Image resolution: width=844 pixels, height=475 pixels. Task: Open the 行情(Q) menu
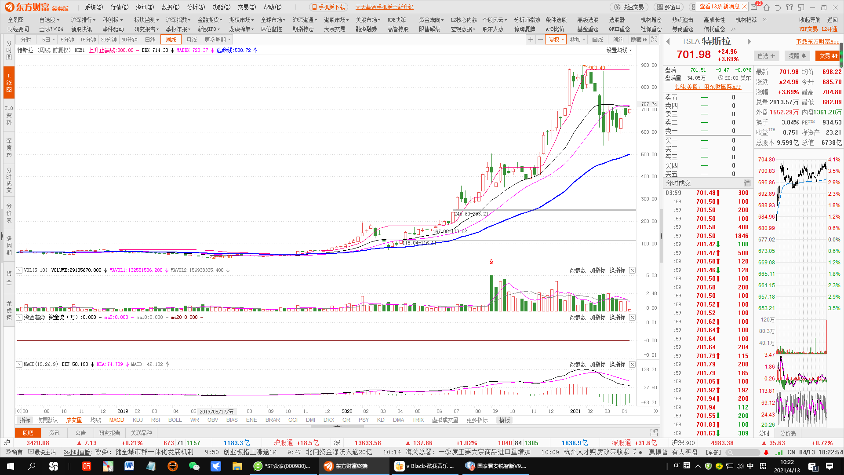119,7
